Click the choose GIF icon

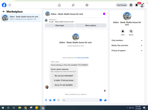(59, 100)
